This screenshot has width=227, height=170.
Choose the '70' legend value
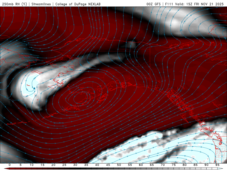pyautogui.click(x=163, y=165)
